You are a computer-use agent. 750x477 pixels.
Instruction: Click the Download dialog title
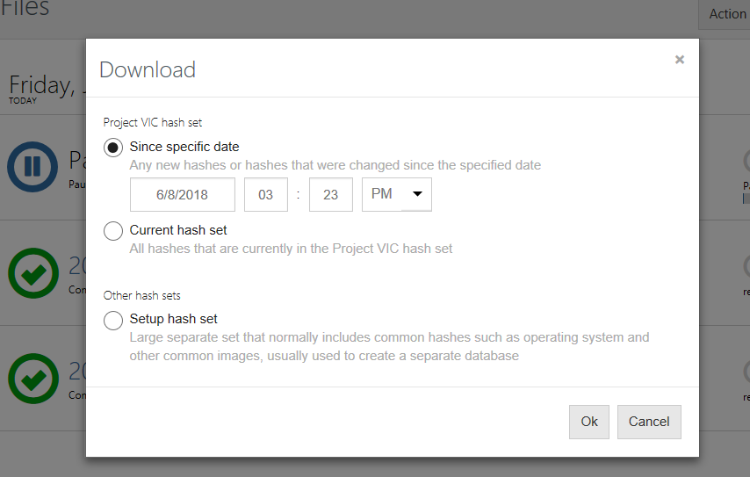(148, 70)
